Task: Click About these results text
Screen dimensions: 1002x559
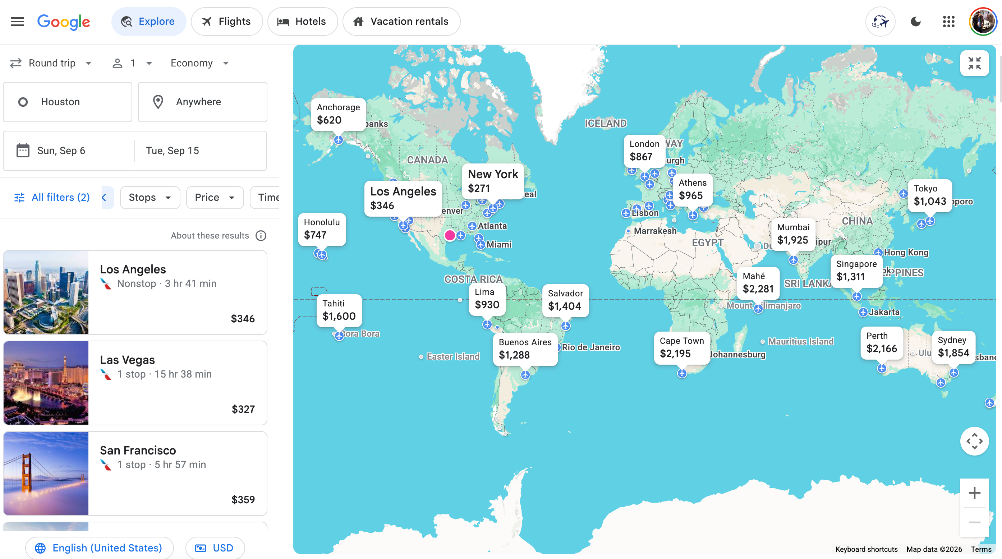Action: click(210, 236)
